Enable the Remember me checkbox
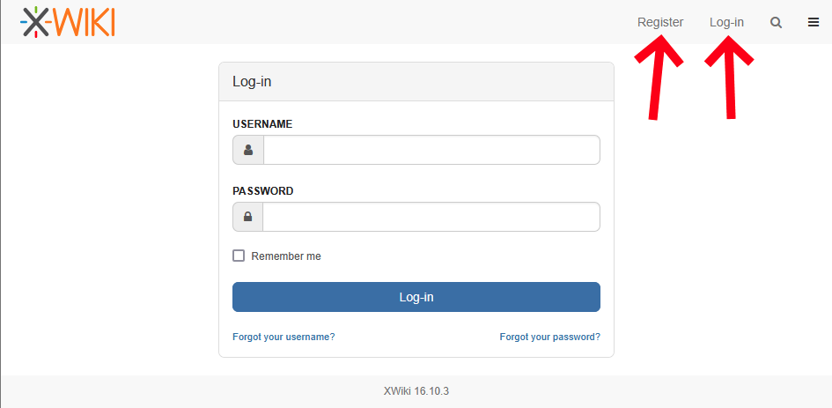Viewport: 832px width, 408px height. point(239,256)
